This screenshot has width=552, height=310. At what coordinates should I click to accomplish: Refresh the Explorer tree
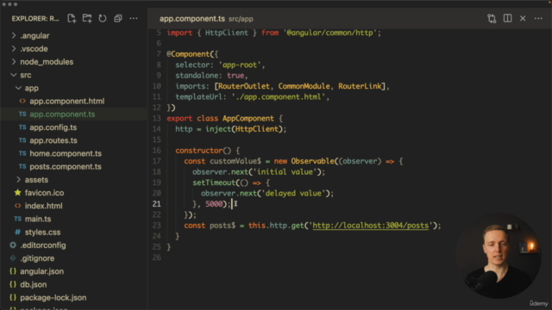103,18
